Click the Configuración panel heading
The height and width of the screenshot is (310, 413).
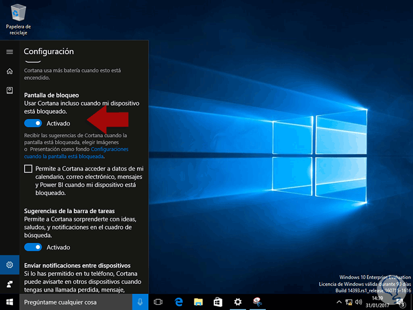[x=49, y=51]
